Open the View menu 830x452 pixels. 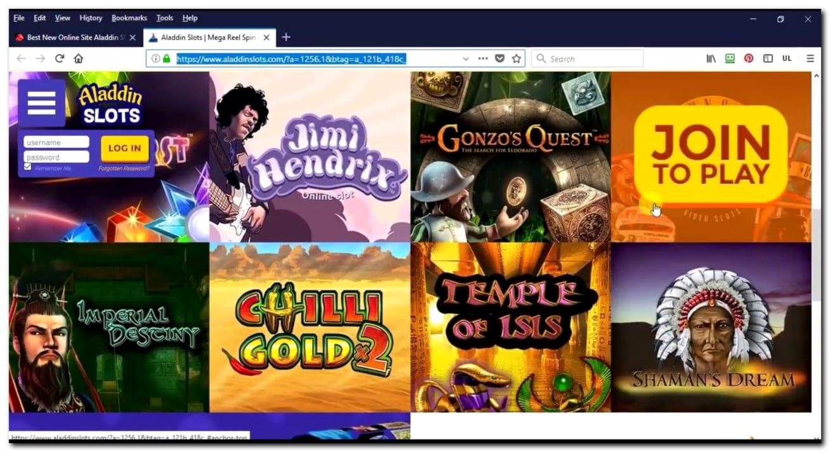coord(63,18)
